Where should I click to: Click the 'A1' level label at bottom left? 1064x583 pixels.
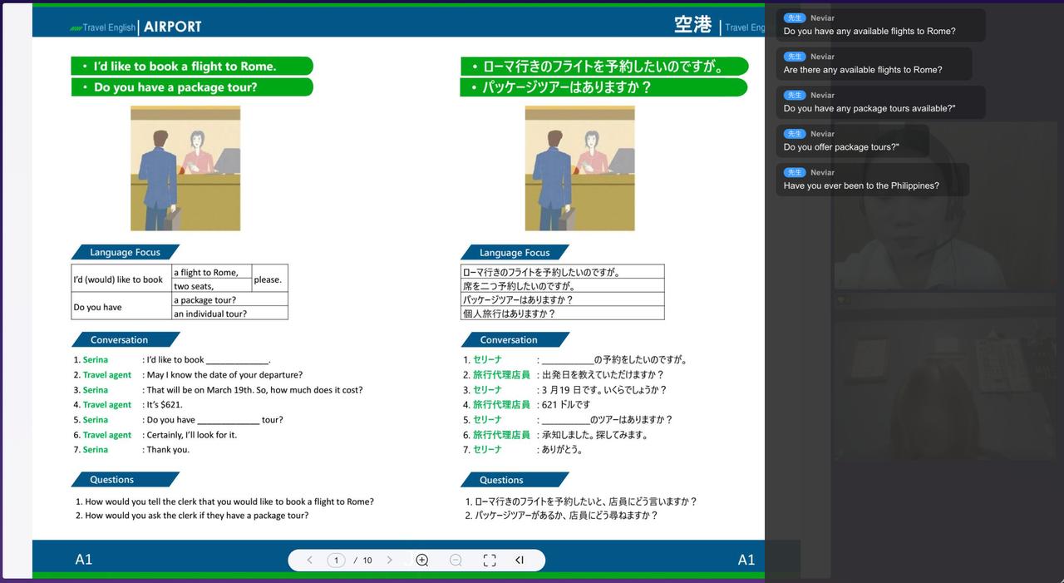(84, 560)
